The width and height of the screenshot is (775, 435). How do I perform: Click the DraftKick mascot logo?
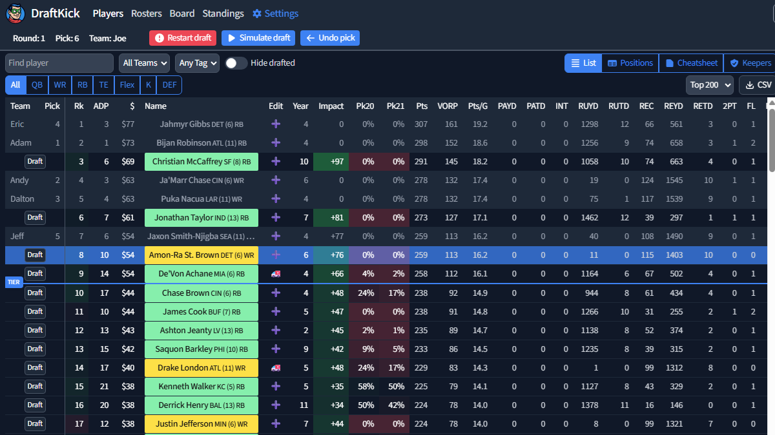pos(16,14)
